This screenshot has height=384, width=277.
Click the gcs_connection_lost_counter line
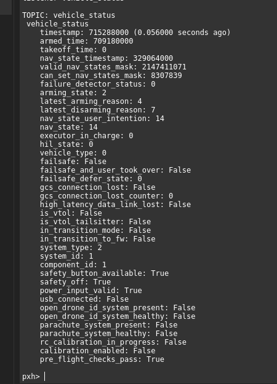[106, 196]
